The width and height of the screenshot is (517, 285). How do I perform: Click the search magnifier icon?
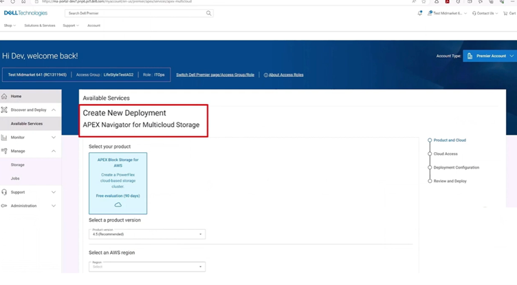click(x=209, y=13)
